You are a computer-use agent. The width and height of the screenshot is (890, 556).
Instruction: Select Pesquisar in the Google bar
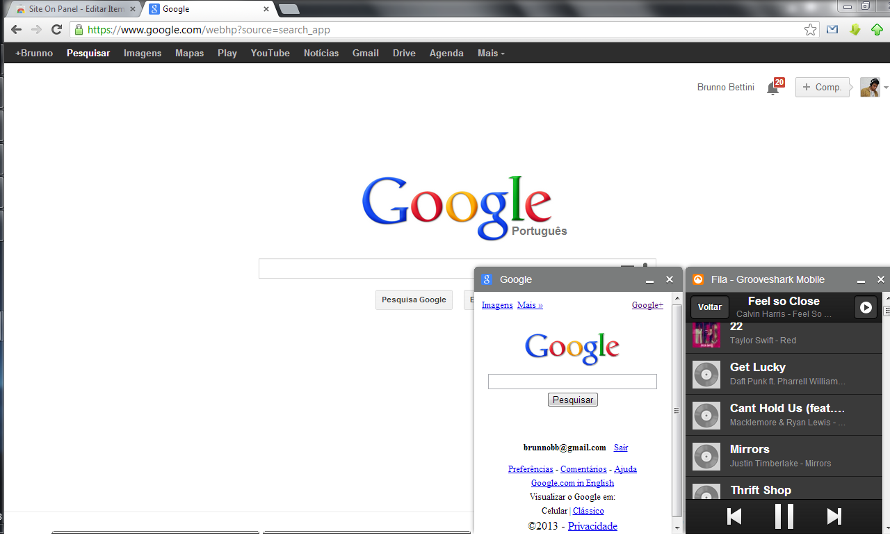tap(88, 53)
